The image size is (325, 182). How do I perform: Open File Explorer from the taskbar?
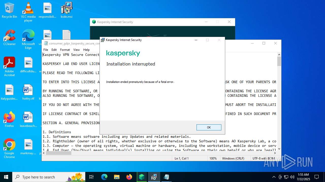pos(117,177)
